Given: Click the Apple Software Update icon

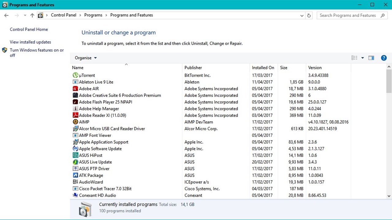Looking at the screenshot, I should 75,148.
